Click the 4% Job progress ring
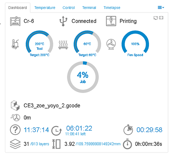 click(x=83, y=77)
